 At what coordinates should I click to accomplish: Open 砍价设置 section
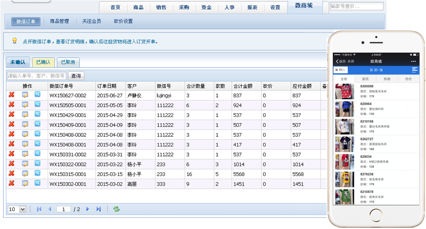click(123, 21)
